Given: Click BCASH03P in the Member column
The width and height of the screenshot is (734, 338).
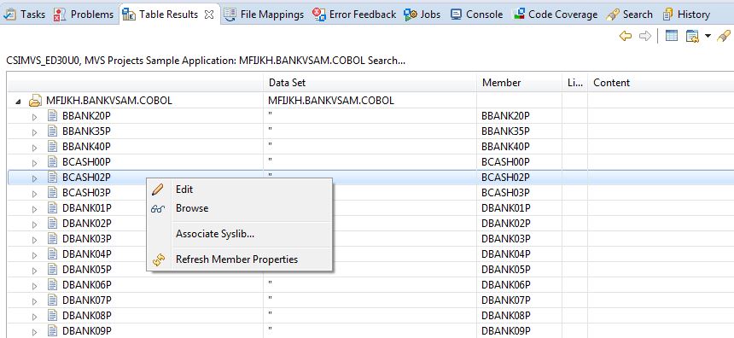Looking at the screenshot, I should pos(506,193).
